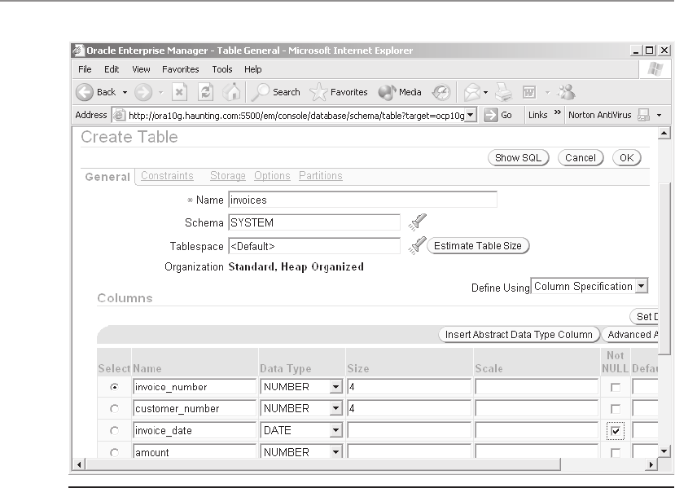Switch to the Constraints tab

(x=167, y=176)
